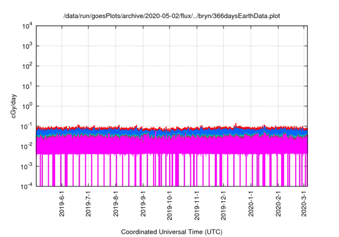Image resolution: width=339 pixels, height=237 pixels.
Task: Click the 10^3 y-axis tick label
Action: pyautogui.click(x=28, y=46)
